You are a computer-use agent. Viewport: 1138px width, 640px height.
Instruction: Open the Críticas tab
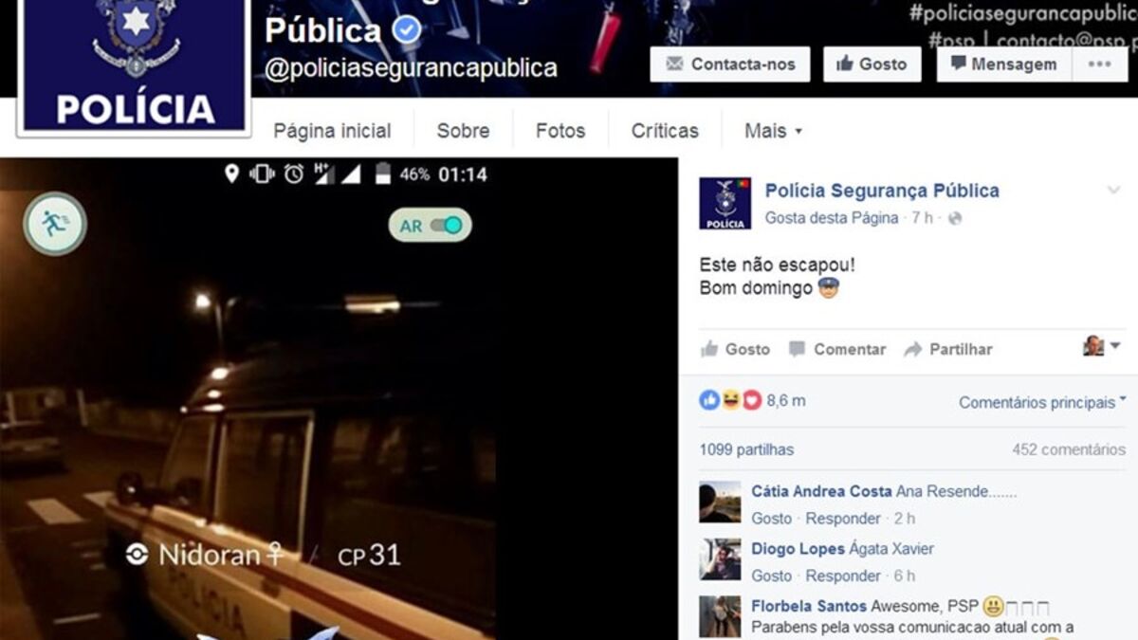coord(665,131)
